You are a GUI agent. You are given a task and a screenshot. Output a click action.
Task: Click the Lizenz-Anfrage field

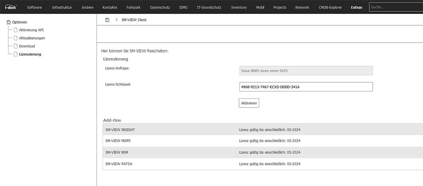pos(306,70)
